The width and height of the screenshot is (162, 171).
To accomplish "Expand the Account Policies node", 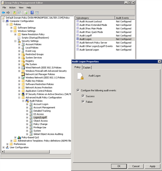I will tap(19, 44).
